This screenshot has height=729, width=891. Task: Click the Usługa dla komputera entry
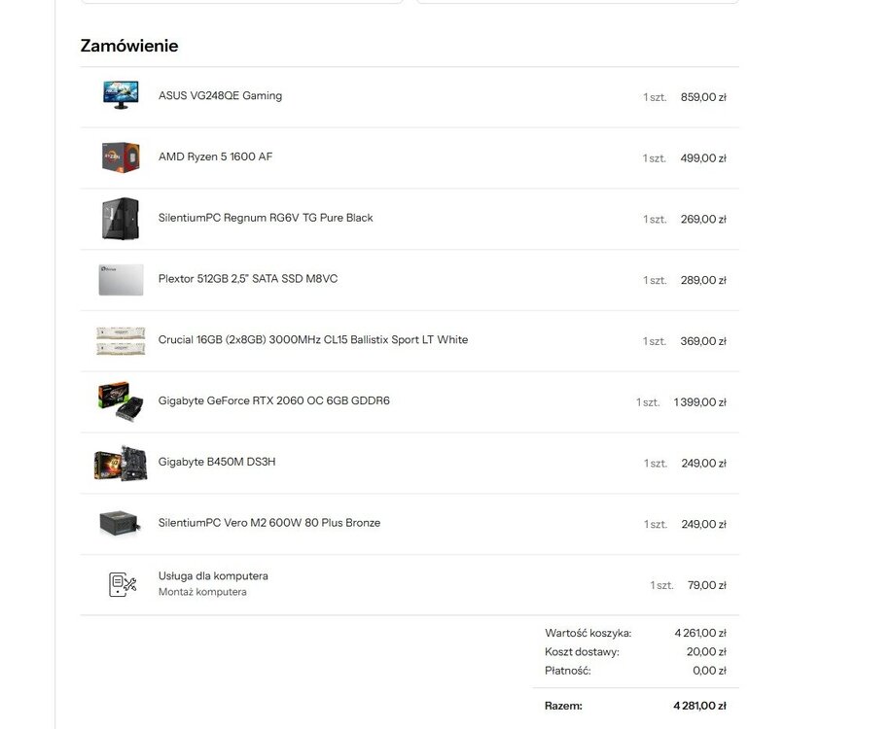tap(213, 575)
